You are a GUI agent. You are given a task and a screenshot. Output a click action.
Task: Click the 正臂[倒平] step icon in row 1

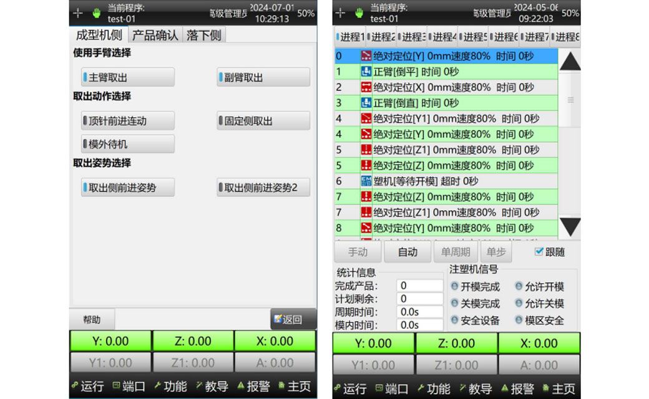point(366,72)
